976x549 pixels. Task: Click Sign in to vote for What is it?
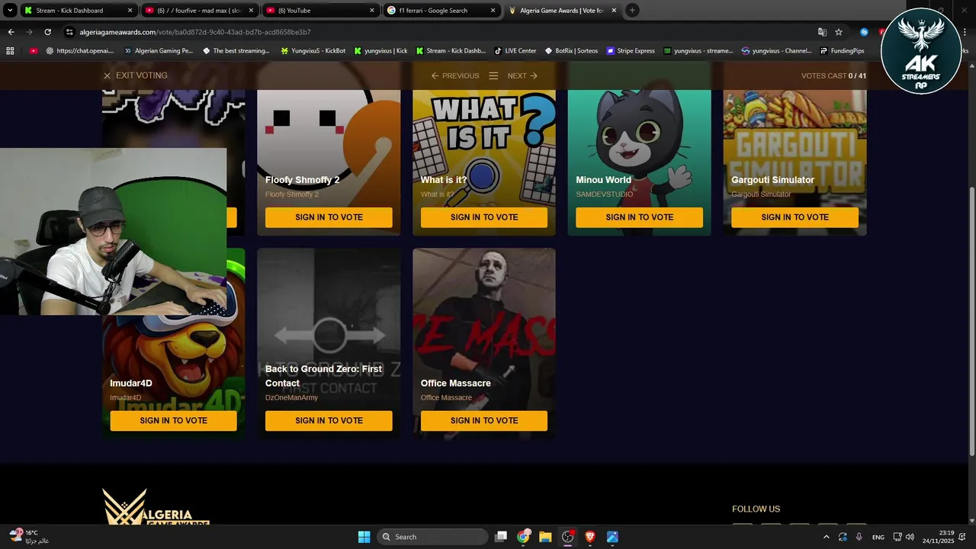coord(484,217)
